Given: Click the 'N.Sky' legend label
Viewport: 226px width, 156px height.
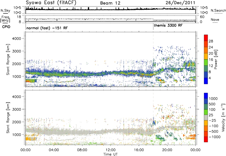Looking at the screenshot, I should (x=5, y=10).
